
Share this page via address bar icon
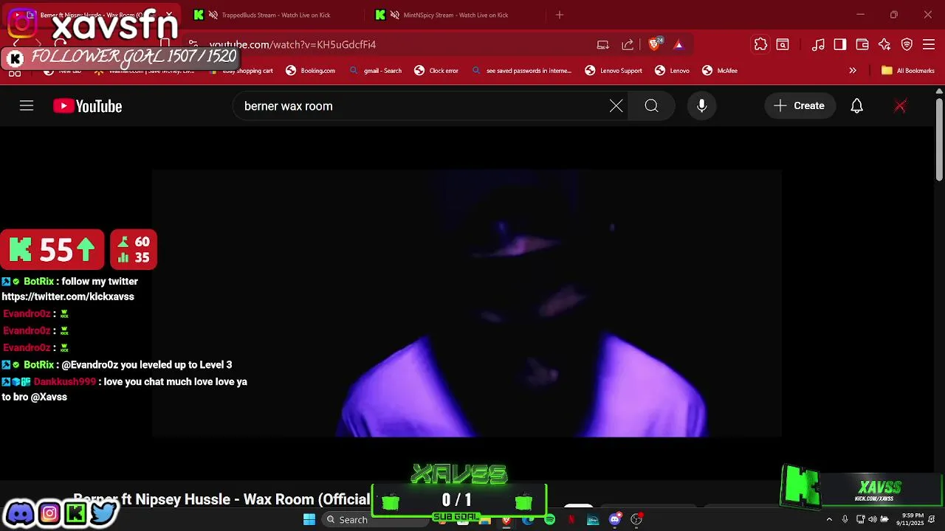click(628, 45)
